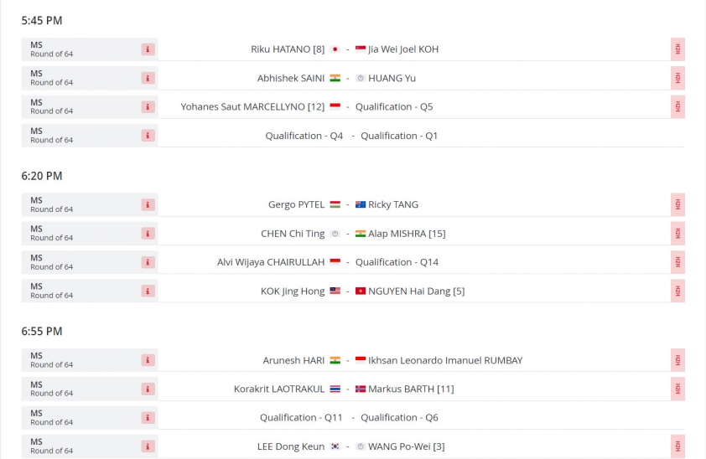Open info icon for KOK Jing Hong match
The width and height of the screenshot is (706, 459).
(148, 291)
